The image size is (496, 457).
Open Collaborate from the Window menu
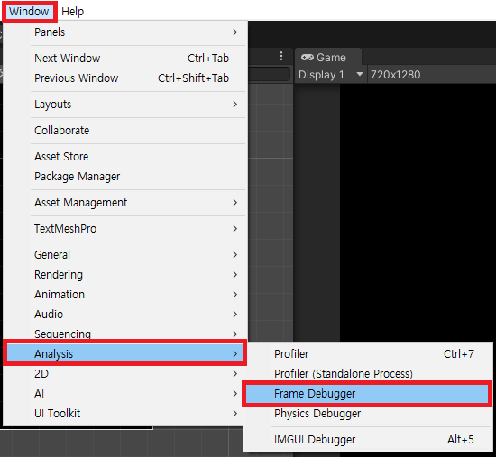[125, 131]
